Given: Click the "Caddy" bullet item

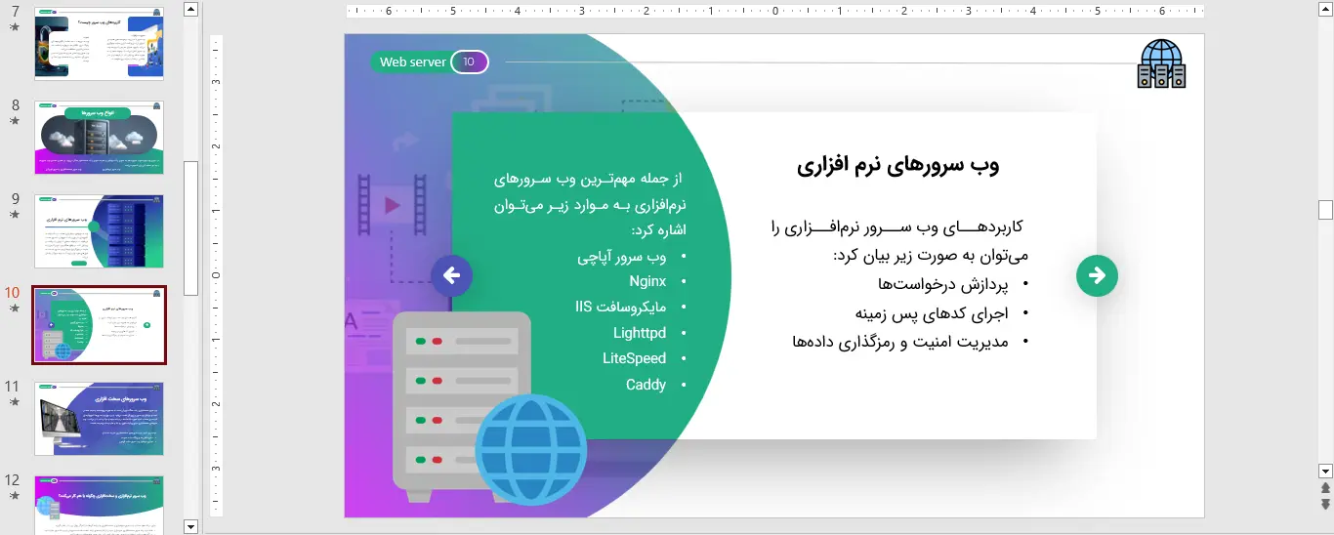Looking at the screenshot, I should point(646,385).
